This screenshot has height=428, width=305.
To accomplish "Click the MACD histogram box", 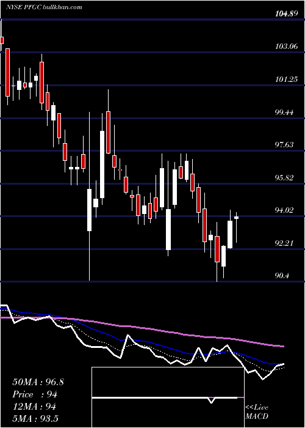I will click(x=168, y=397).
